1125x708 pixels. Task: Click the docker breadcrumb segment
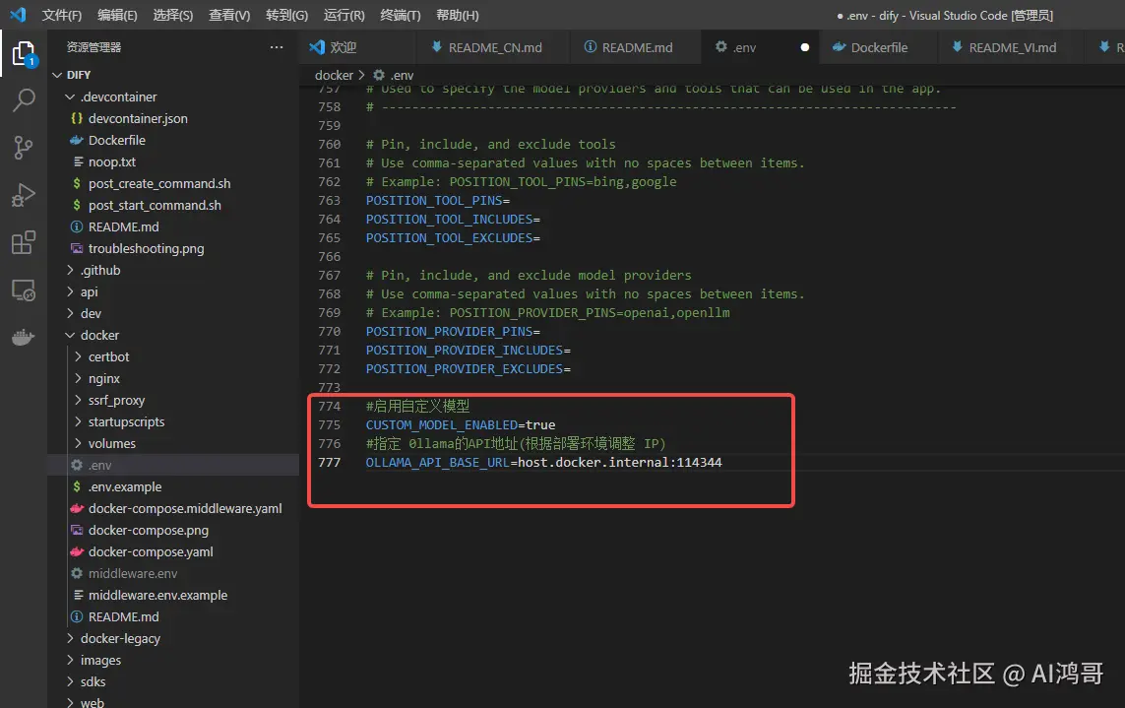tap(334, 75)
